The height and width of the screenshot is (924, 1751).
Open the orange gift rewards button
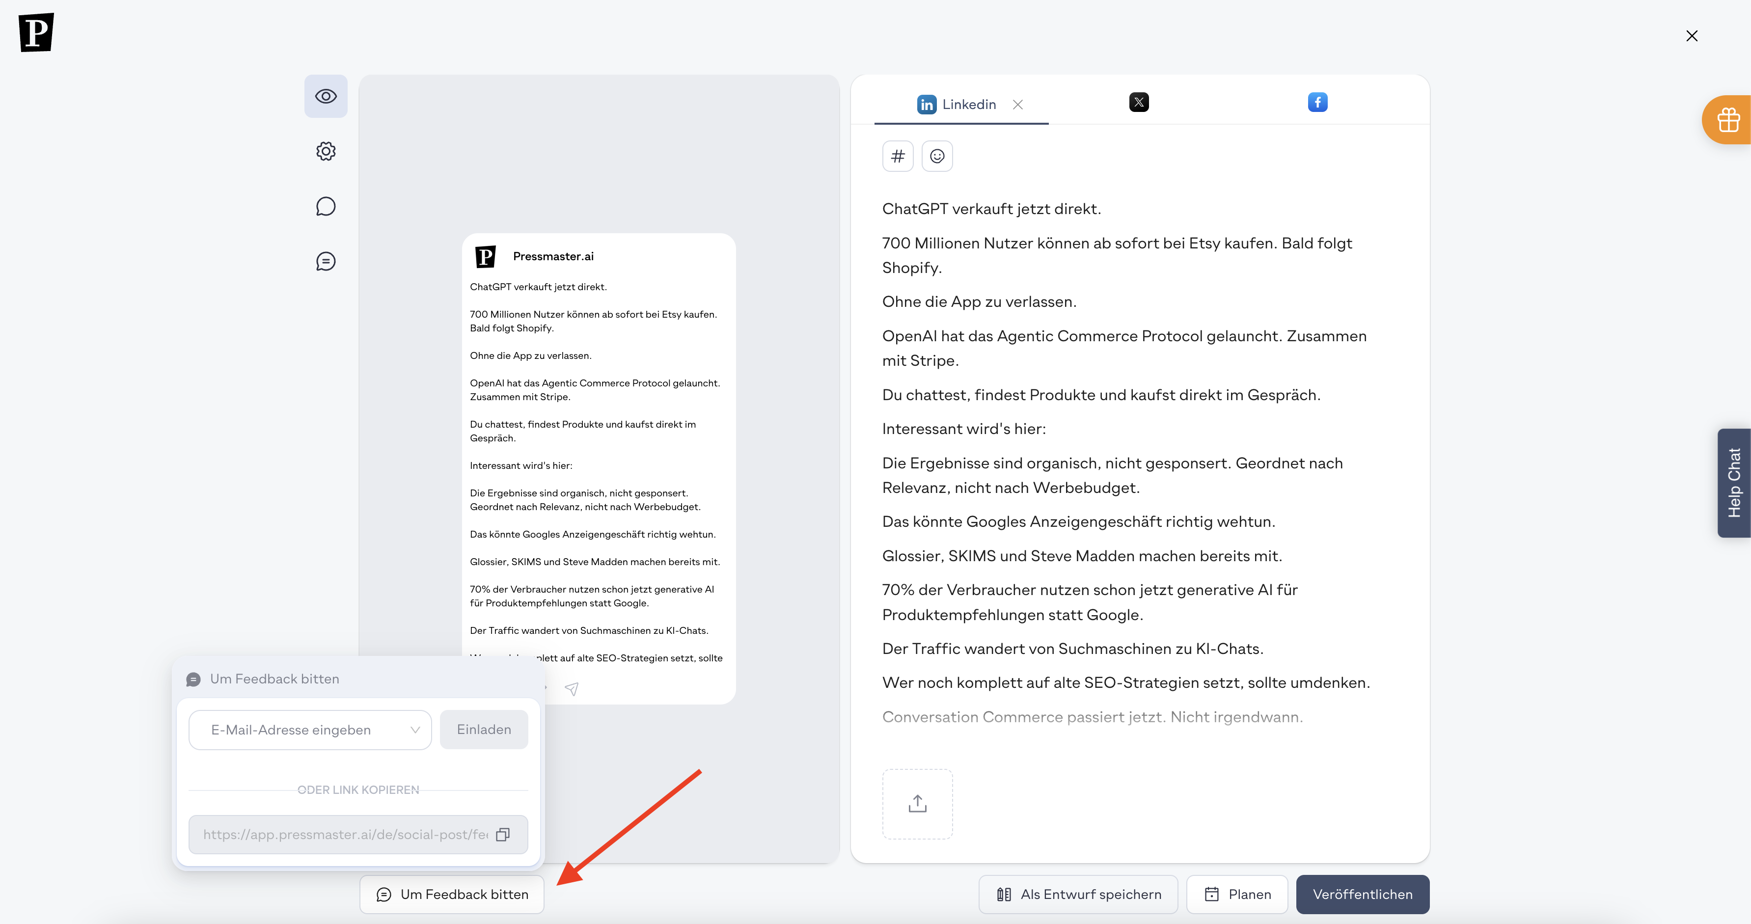[x=1727, y=120]
